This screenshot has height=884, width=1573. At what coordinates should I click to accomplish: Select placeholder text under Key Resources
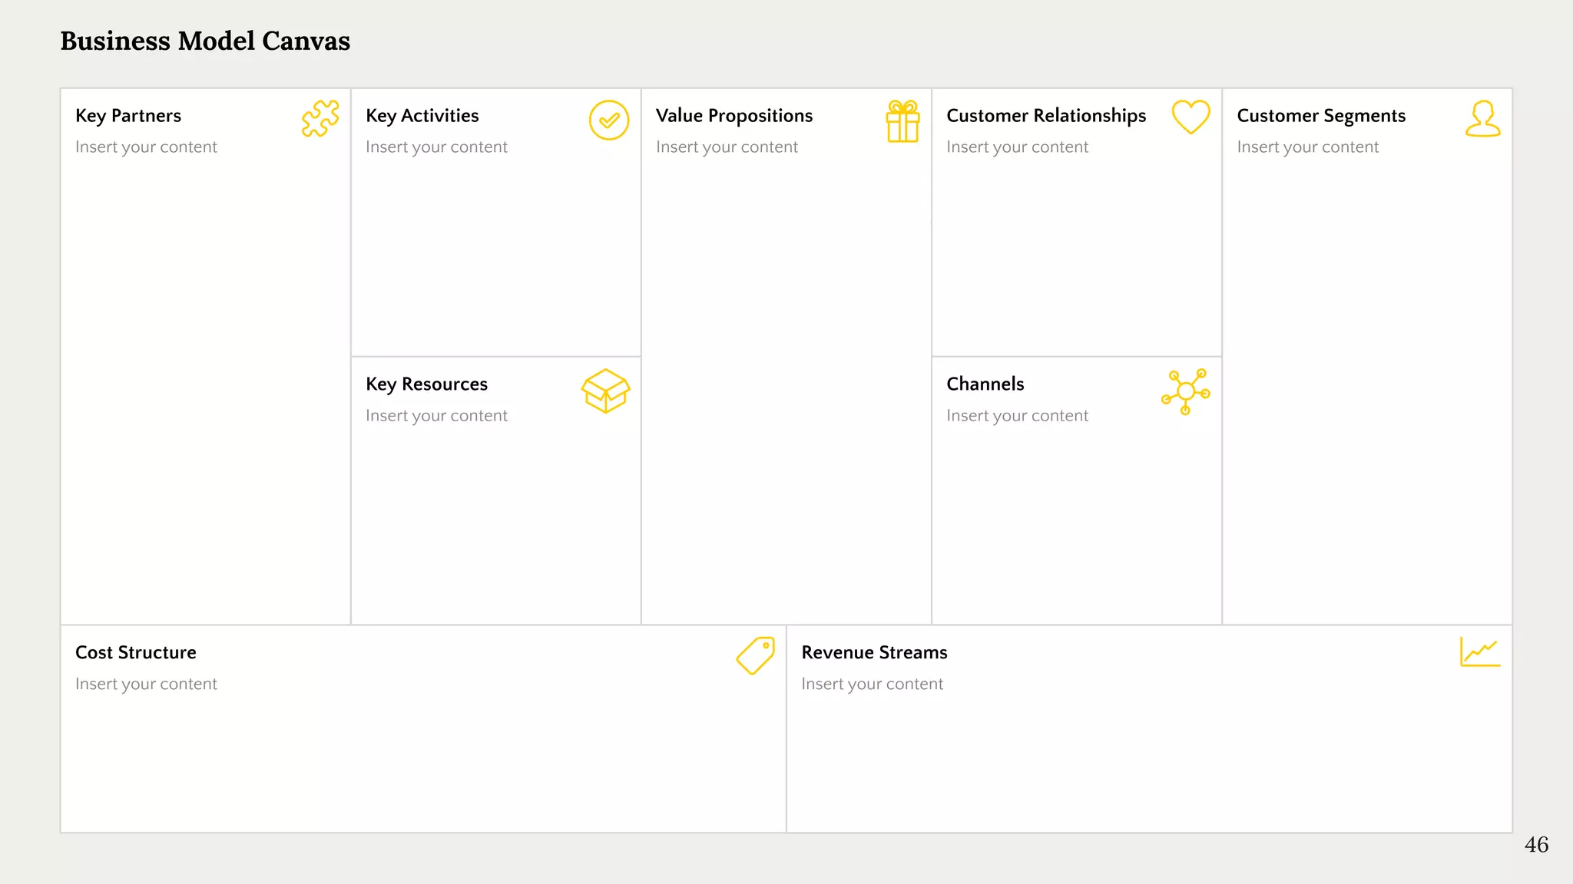436,416
